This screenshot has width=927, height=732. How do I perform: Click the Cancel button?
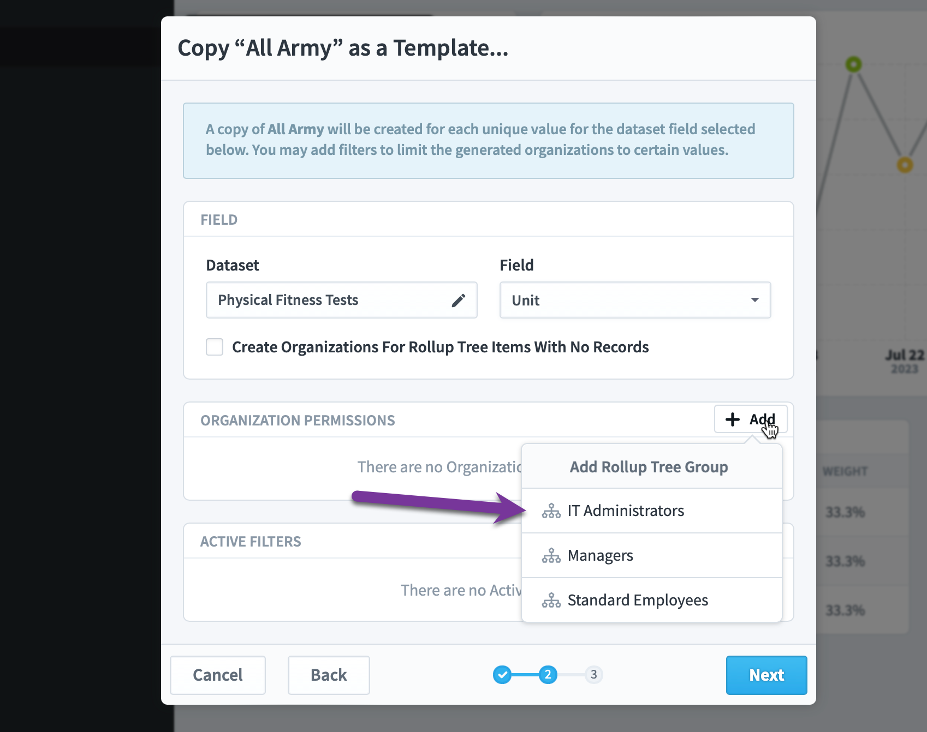(x=218, y=675)
